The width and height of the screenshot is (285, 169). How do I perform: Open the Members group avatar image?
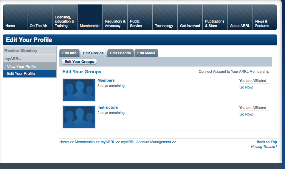coord(79,90)
